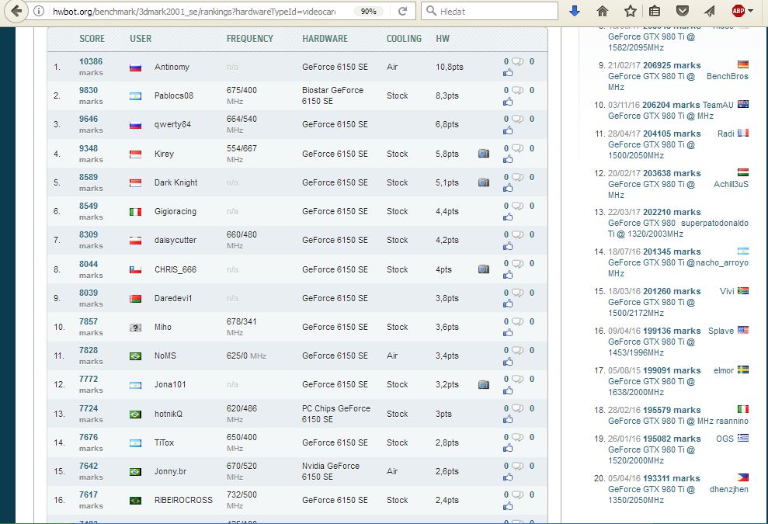
Task: Open camera photo for Kirey's score
Action: point(483,154)
